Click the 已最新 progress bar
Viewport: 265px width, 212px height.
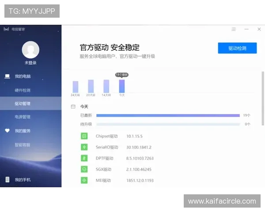168,115
